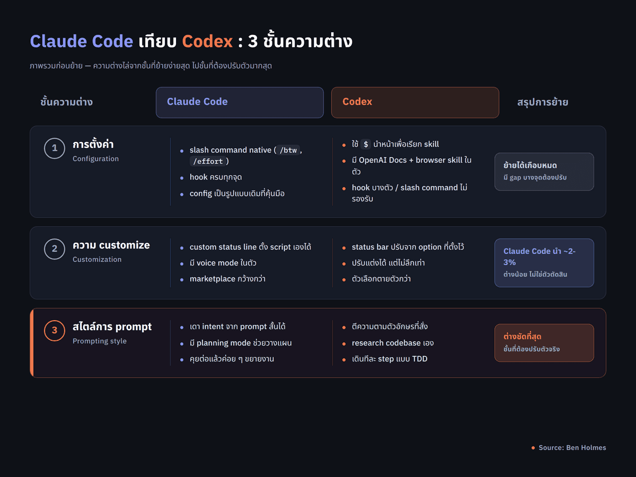The width and height of the screenshot is (636, 477).
Task: Click hook บางตัว / slash command bullet
Action: pos(410,193)
